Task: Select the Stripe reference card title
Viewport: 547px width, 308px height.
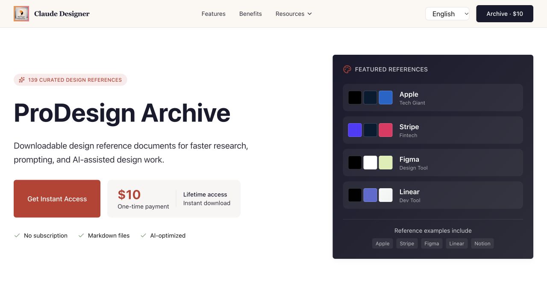Action: pos(409,127)
